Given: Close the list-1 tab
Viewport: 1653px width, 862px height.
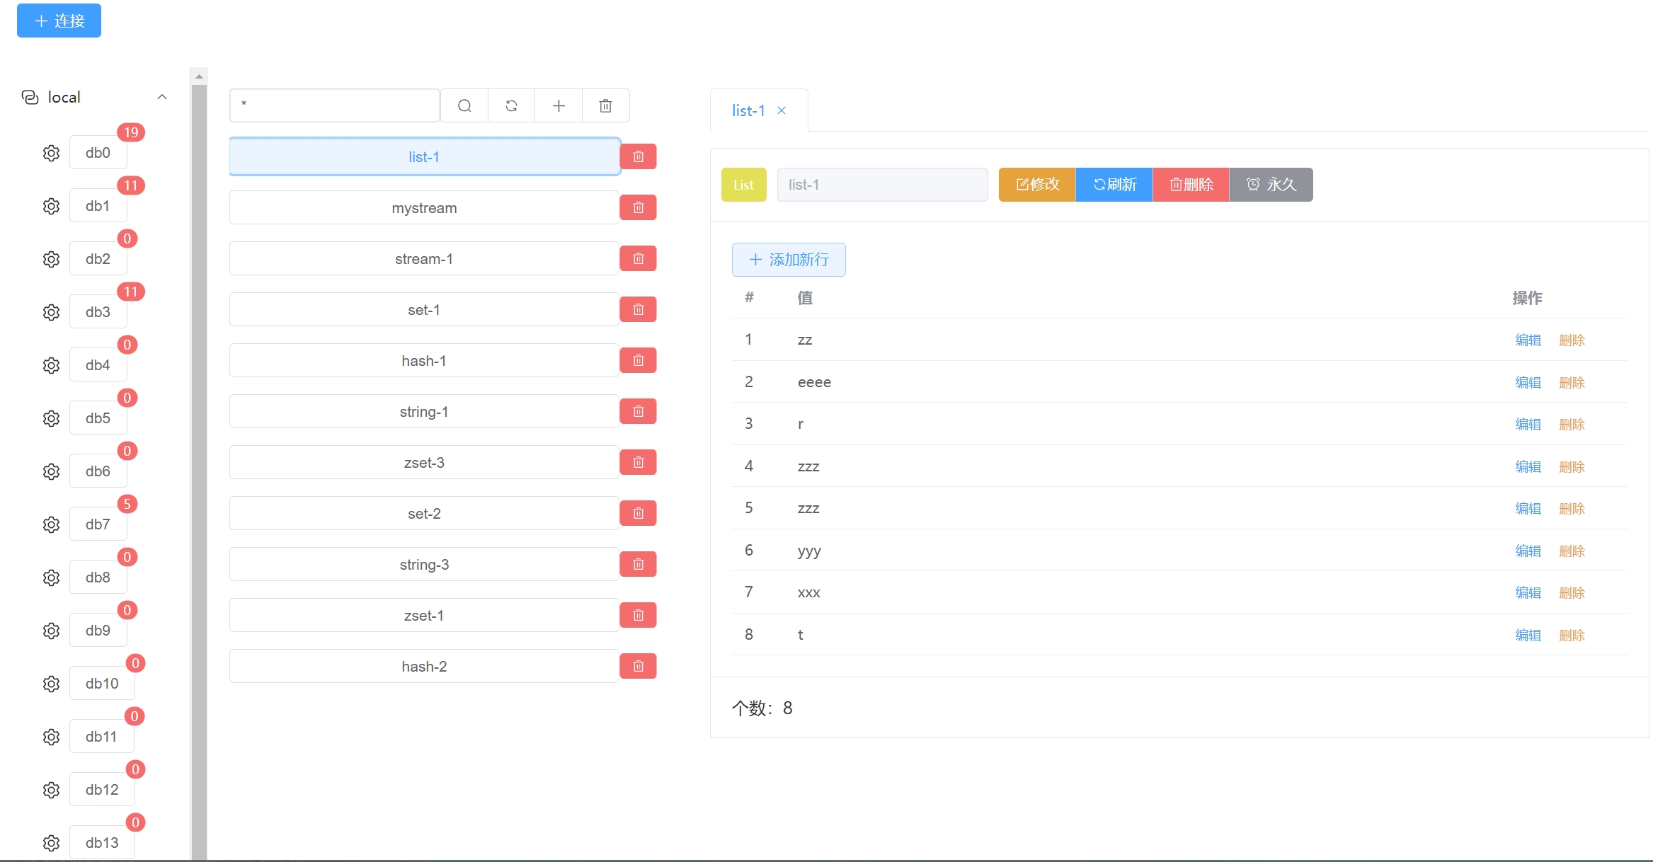Looking at the screenshot, I should [782, 110].
